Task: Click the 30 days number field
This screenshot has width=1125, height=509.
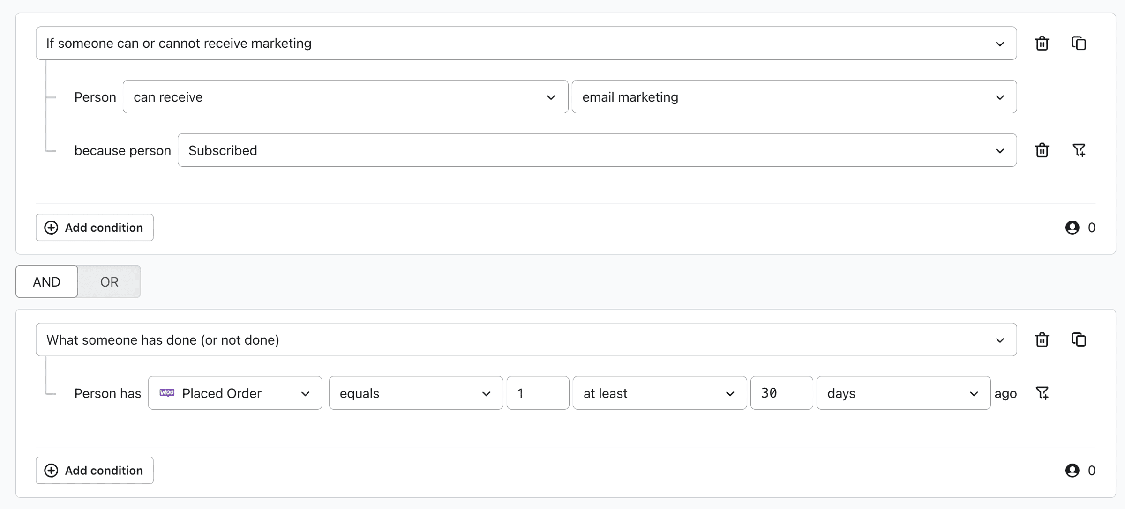Action: [781, 393]
